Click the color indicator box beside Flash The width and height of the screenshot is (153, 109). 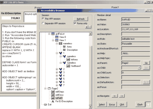click(148, 105)
